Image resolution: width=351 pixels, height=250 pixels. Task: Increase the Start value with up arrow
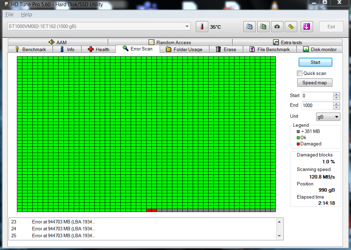point(336,94)
